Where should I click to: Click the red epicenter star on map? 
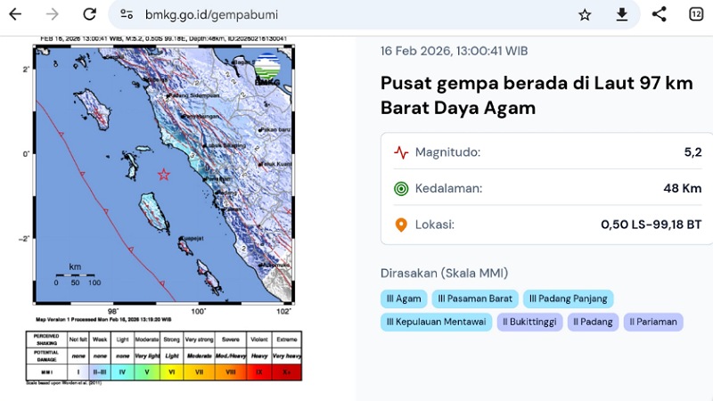coord(164,174)
